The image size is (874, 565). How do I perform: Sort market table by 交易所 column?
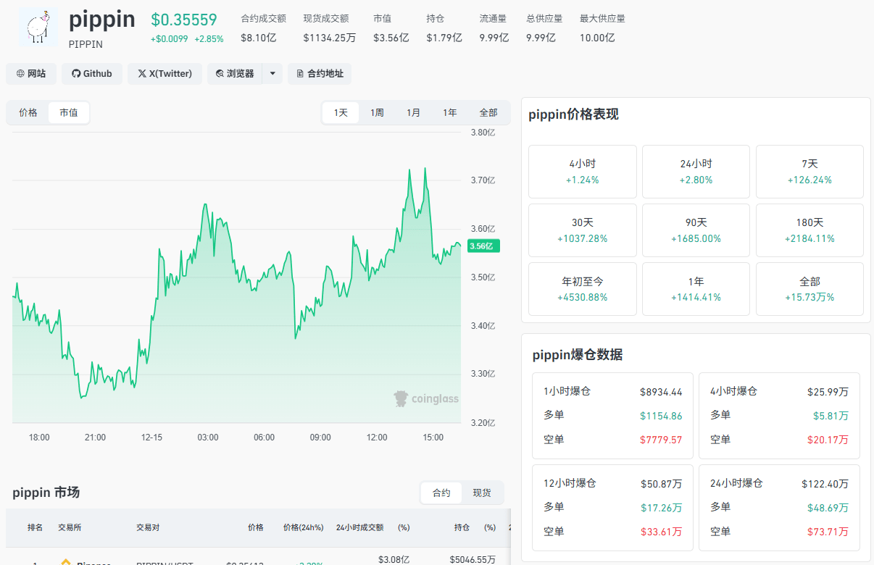tap(70, 527)
